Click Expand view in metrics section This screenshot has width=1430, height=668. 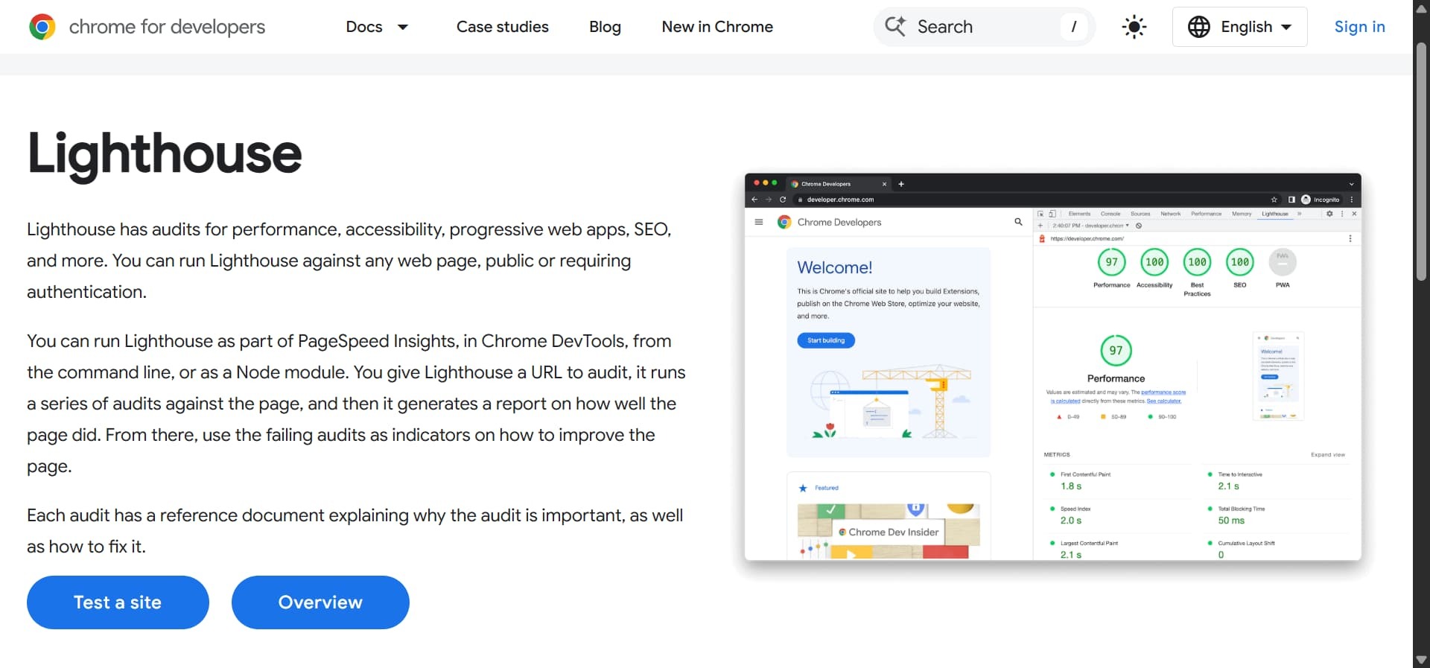point(1328,454)
